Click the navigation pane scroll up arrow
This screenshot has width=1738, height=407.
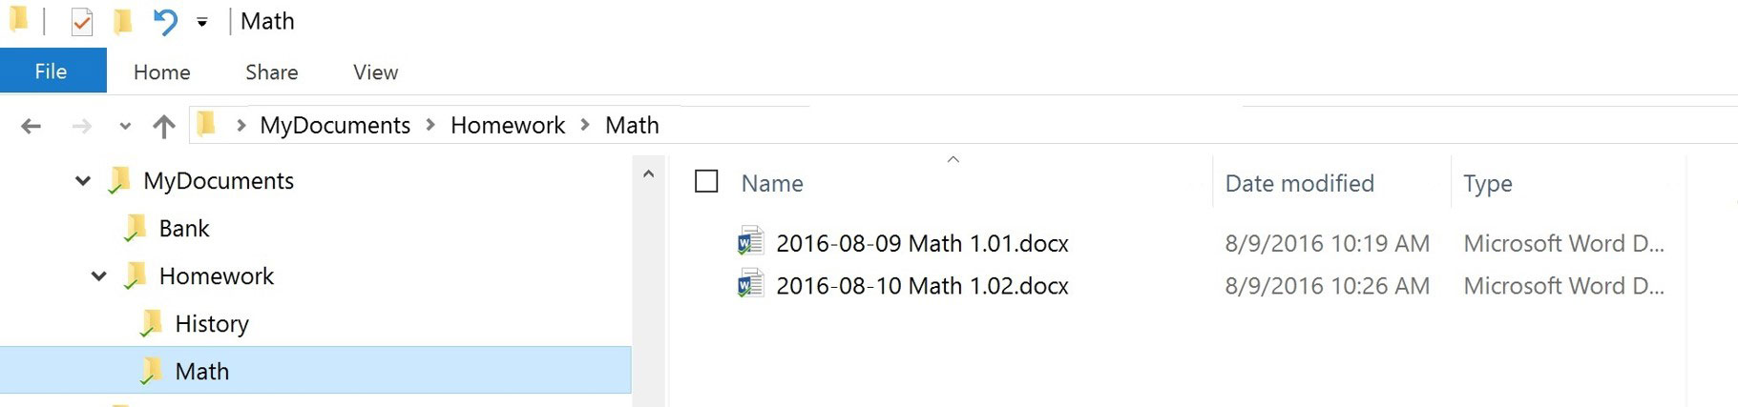pos(649,174)
